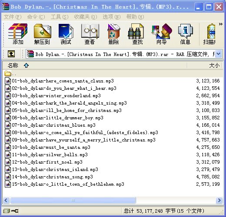Click size value 4,166,014
Screen dimensions: 226x217
(x=208, y=125)
